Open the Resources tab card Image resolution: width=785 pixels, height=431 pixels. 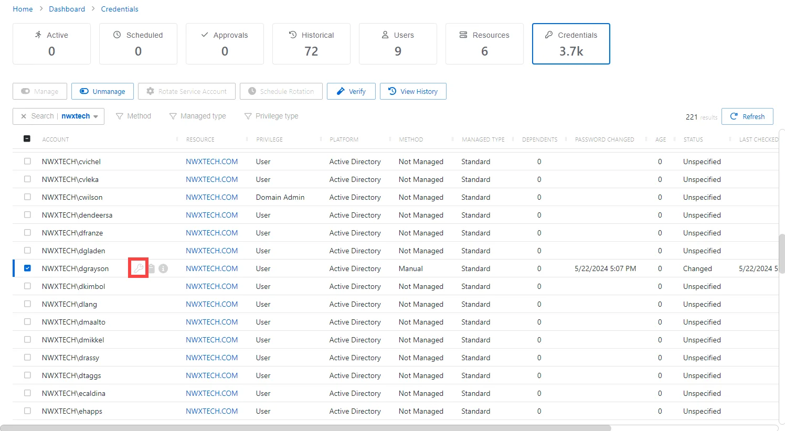484,44
